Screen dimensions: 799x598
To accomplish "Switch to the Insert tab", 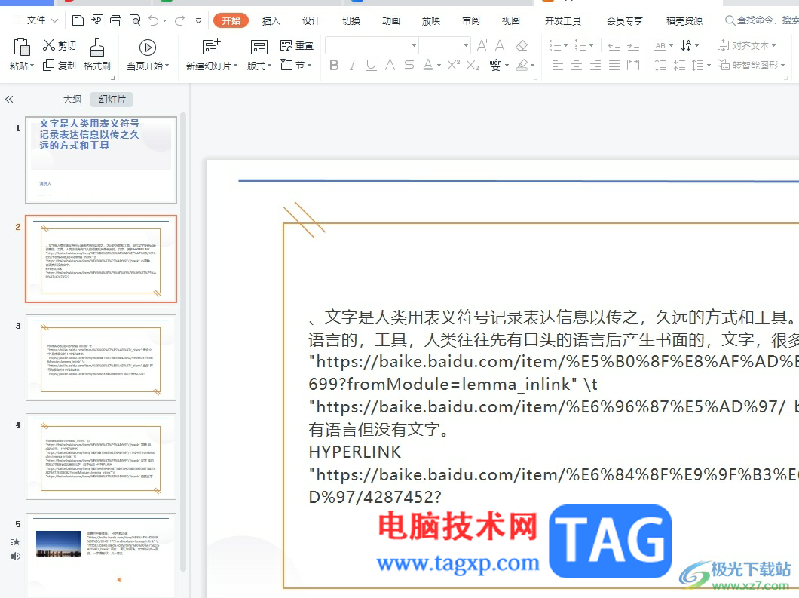I will coord(271,20).
